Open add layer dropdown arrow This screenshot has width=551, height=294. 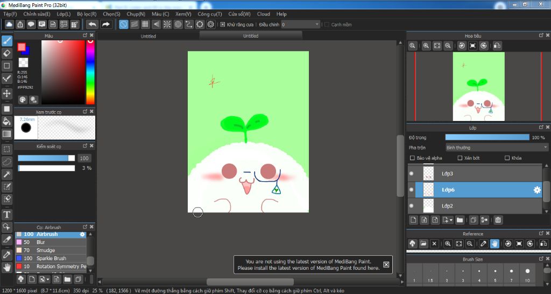point(451,220)
